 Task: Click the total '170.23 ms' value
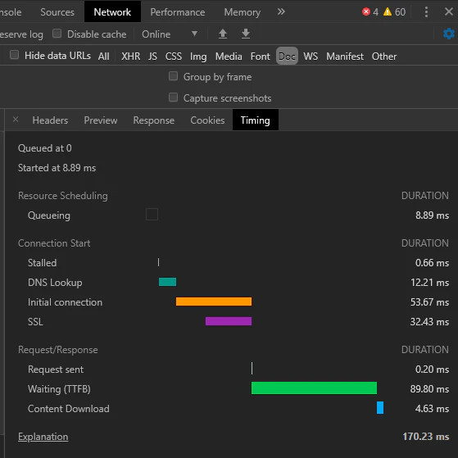(x=426, y=437)
